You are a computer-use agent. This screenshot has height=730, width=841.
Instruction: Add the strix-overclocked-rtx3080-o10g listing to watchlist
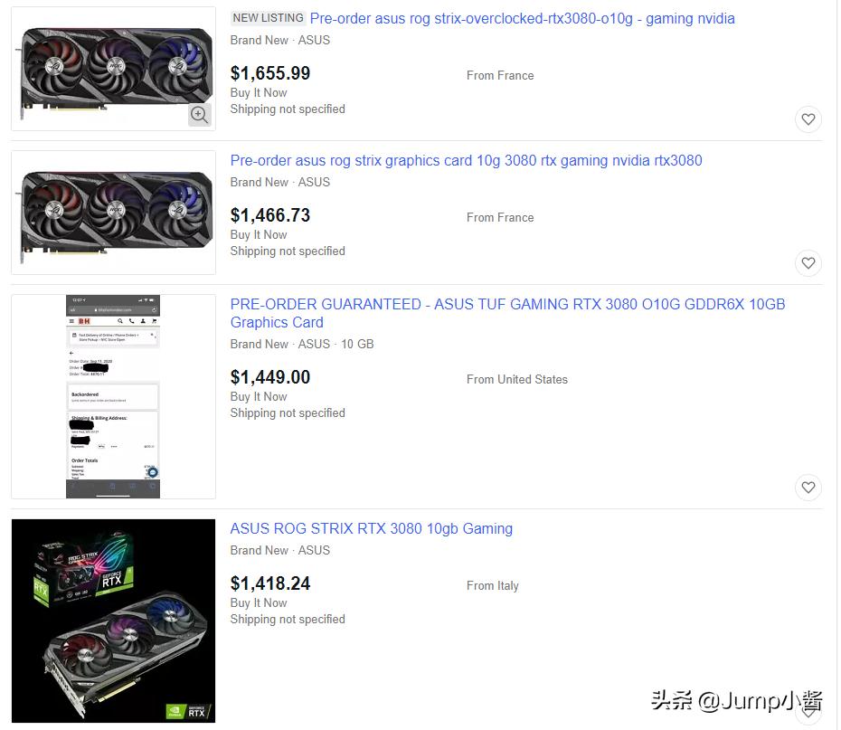point(808,119)
